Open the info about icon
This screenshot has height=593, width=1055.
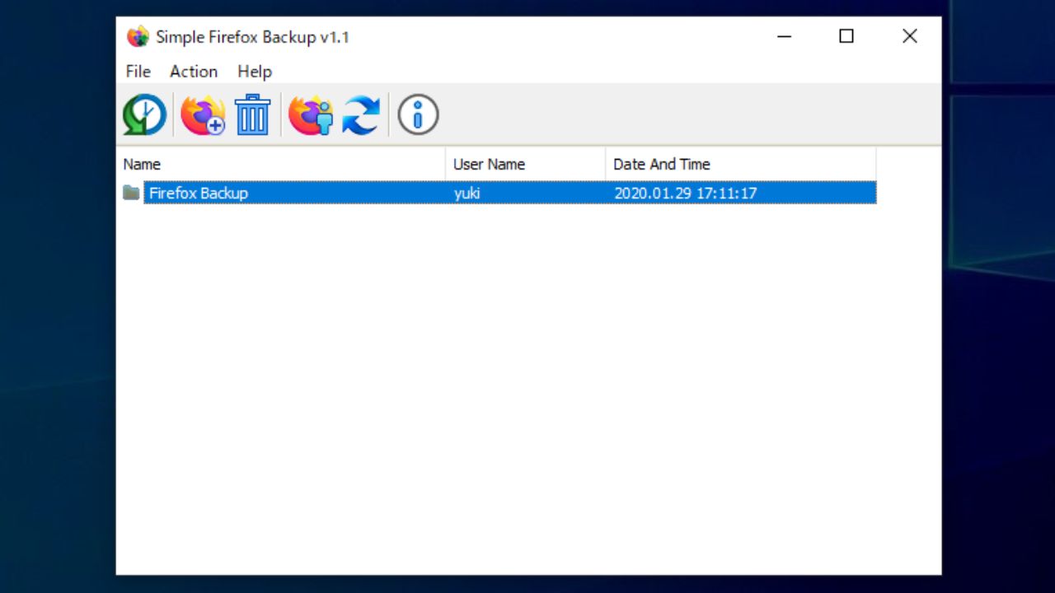418,114
